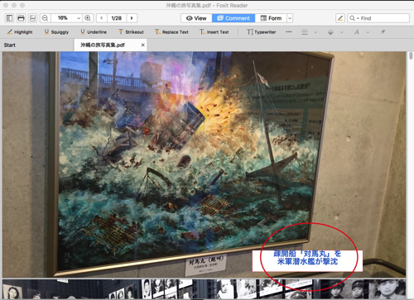Expand the line thickness dropdown arrow

(x=315, y=32)
